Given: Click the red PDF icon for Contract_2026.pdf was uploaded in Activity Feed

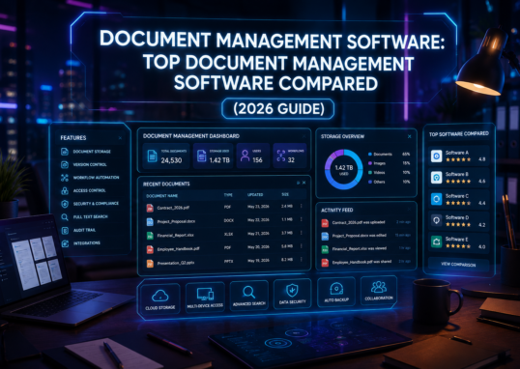Looking at the screenshot, I should pos(325,223).
